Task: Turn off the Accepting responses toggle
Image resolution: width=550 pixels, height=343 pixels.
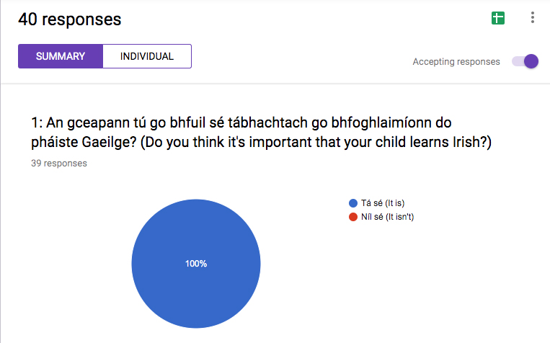Action: coord(525,61)
